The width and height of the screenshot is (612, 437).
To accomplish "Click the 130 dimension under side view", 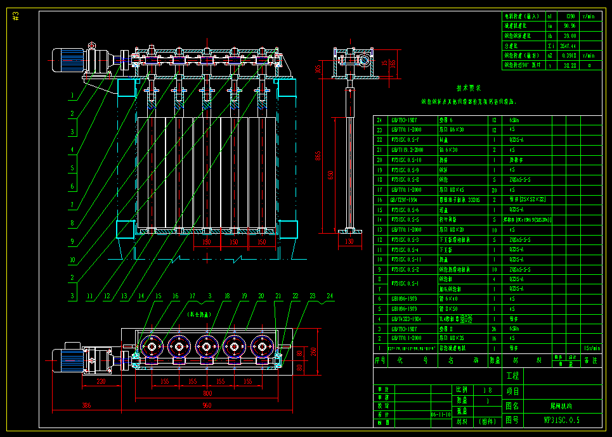I will tap(349, 242).
